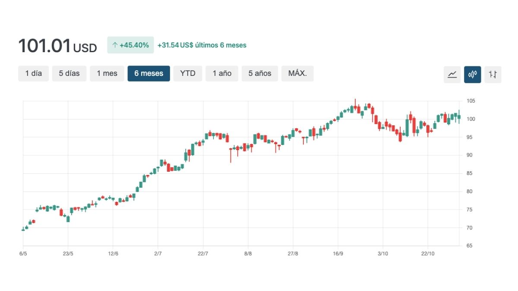Viewport: 518px width, 291px height.
Task: Click the green up-arrow in the +45.40% badge
Action: point(115,45)
